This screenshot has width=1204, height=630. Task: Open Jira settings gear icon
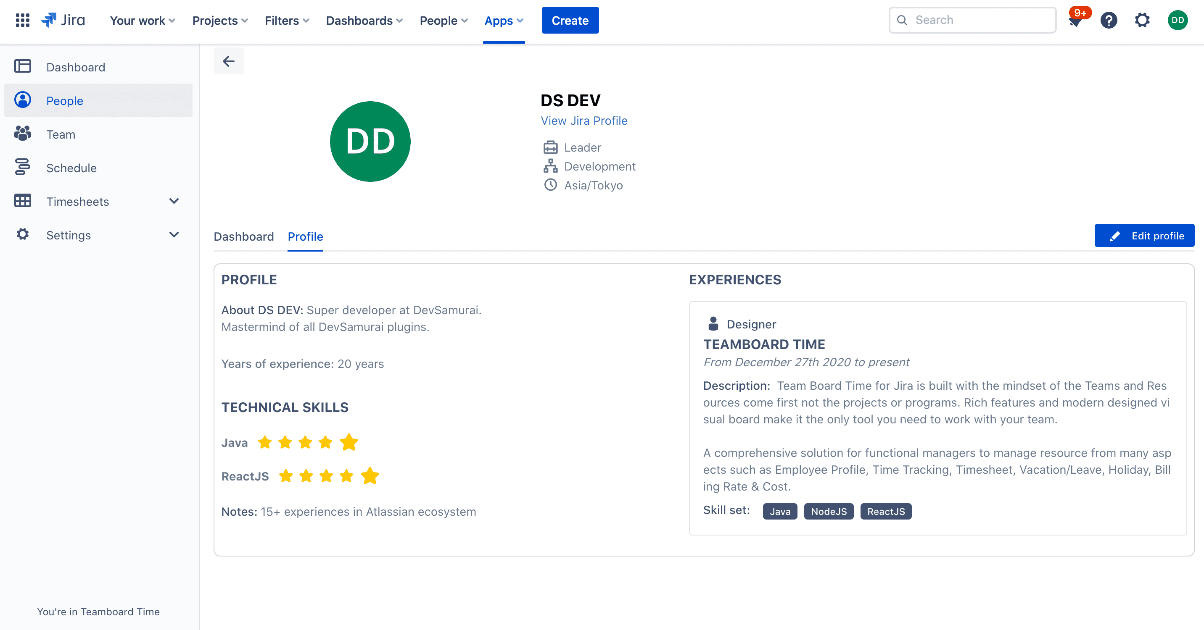(1142, 20)
